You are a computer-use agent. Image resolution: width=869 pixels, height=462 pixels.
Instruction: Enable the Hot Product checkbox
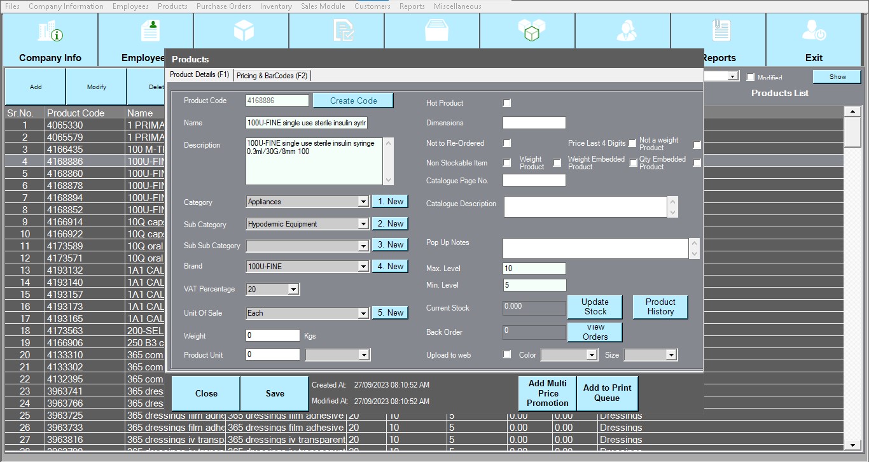[507, 103]
